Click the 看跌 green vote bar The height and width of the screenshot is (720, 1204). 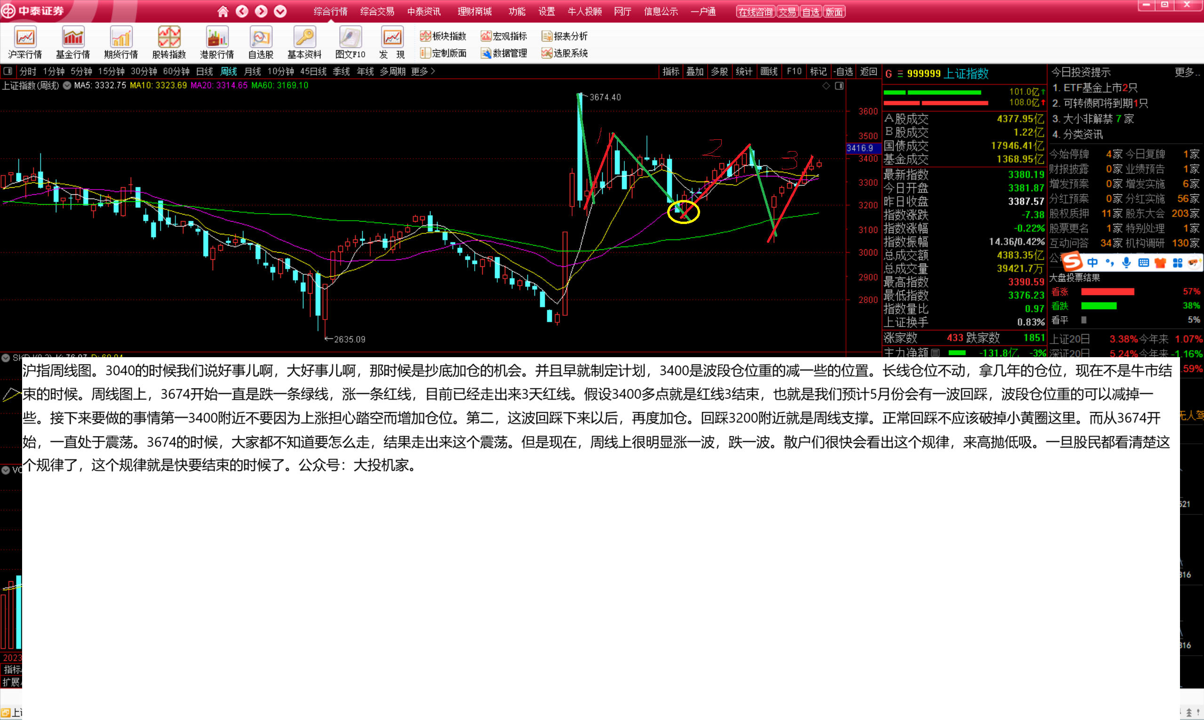tap(1099, 306)
